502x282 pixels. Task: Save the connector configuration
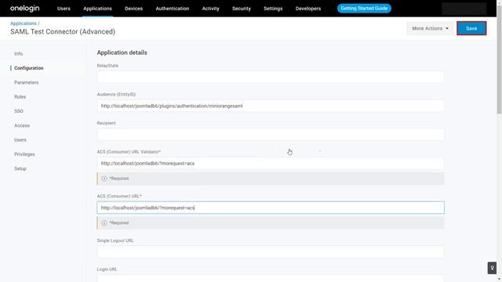click(471, 28)
